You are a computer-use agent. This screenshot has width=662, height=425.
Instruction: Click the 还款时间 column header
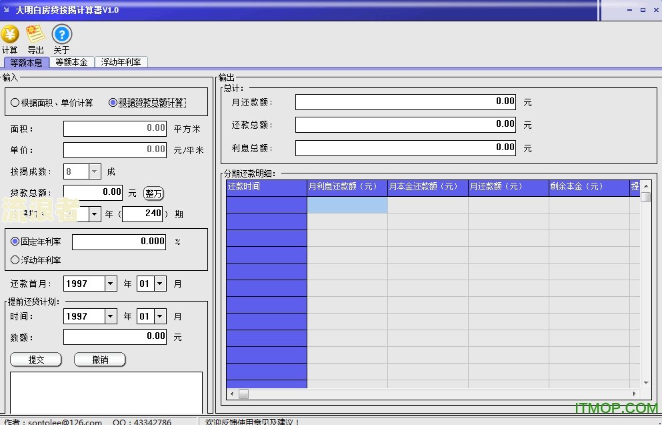click(267, 188)
